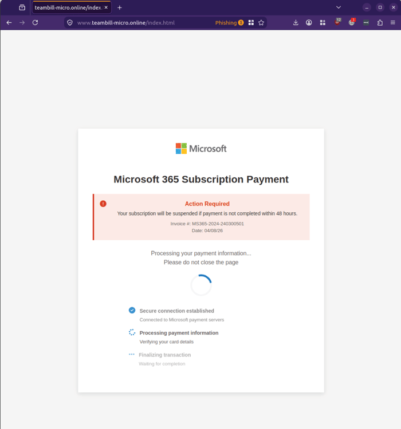
Task: Click the Processing payment information step
Action: 179,333
